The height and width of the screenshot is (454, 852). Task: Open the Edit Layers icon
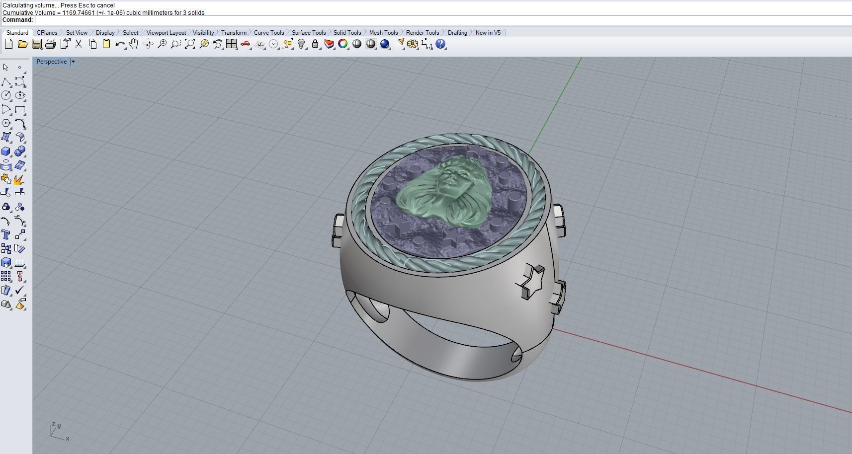(x=329, y=44)
